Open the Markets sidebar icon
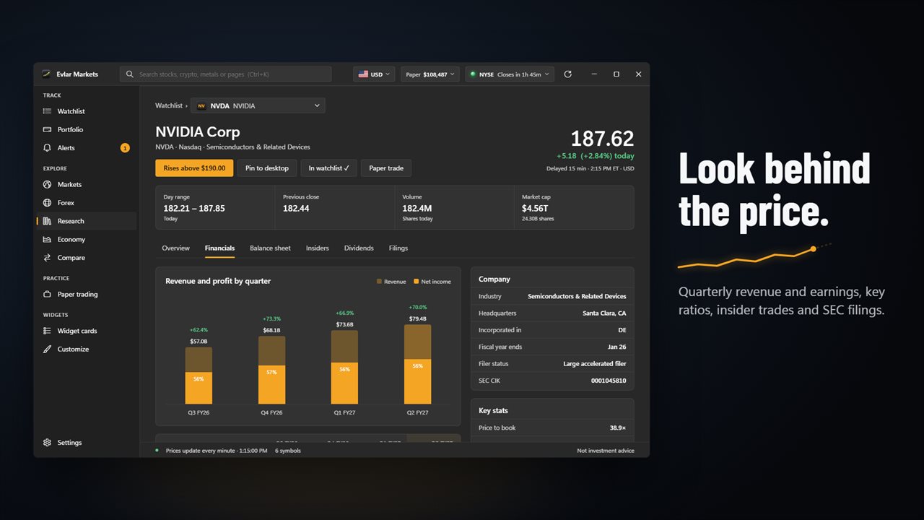 [x=48, y=184]
